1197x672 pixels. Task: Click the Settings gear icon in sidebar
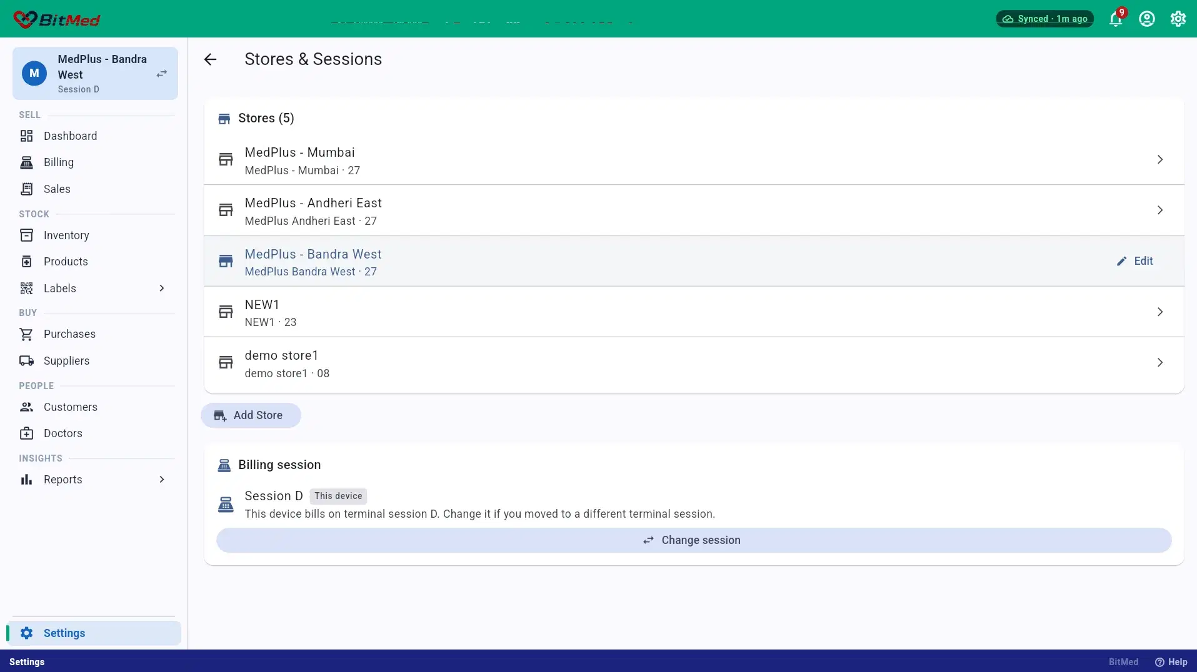click(26, 633)
